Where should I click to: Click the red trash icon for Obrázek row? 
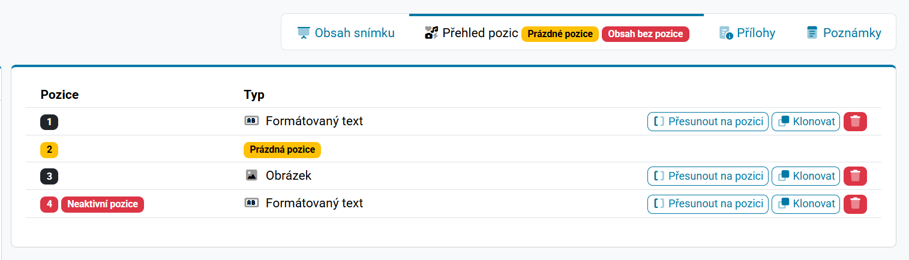click(855, 176)
